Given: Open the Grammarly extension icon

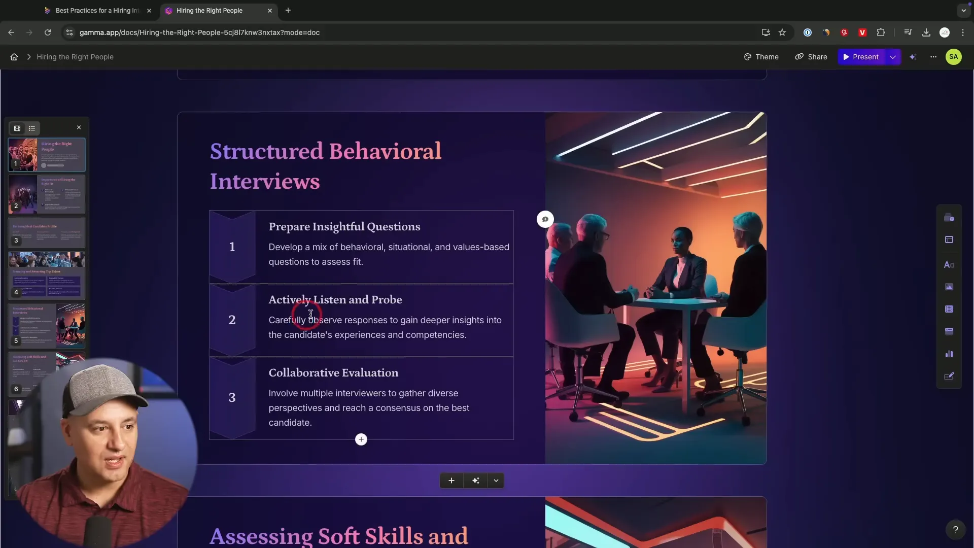Looking at the screenshot, I should (x=844, y=32).
